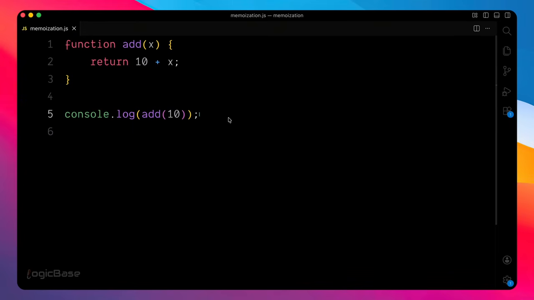Click the closing brace on line 3
This screenshot has height=300, width=534.
[x=68, y=79]
